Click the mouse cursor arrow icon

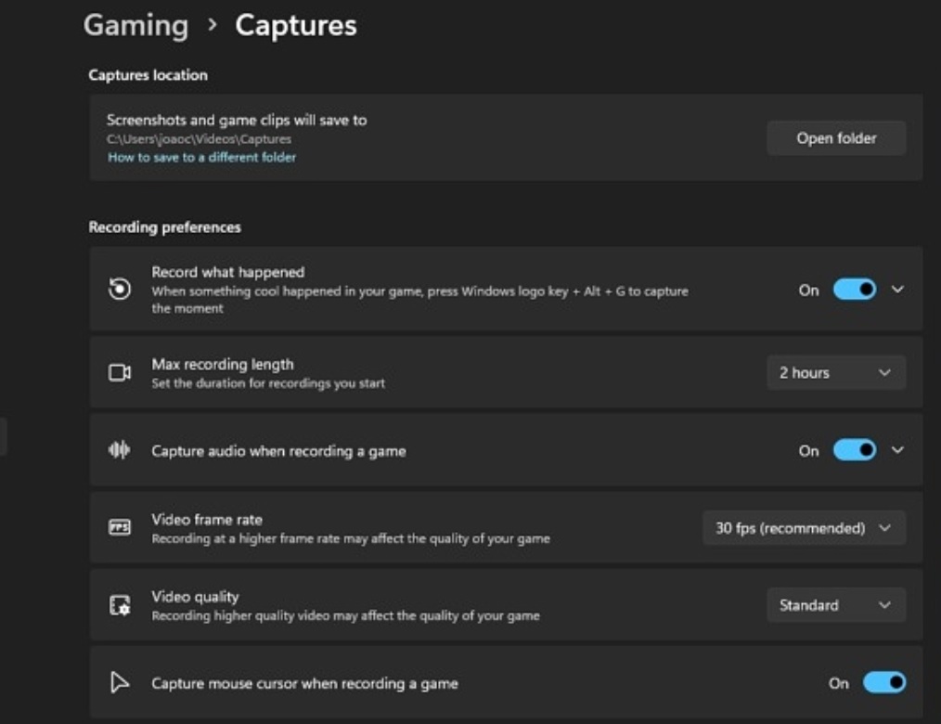coord(120,682)
